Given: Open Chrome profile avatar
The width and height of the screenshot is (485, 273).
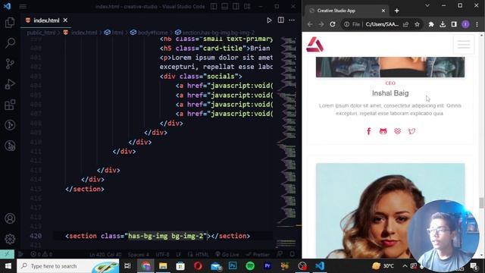Looking at the screenshot, I should point(465,24).
